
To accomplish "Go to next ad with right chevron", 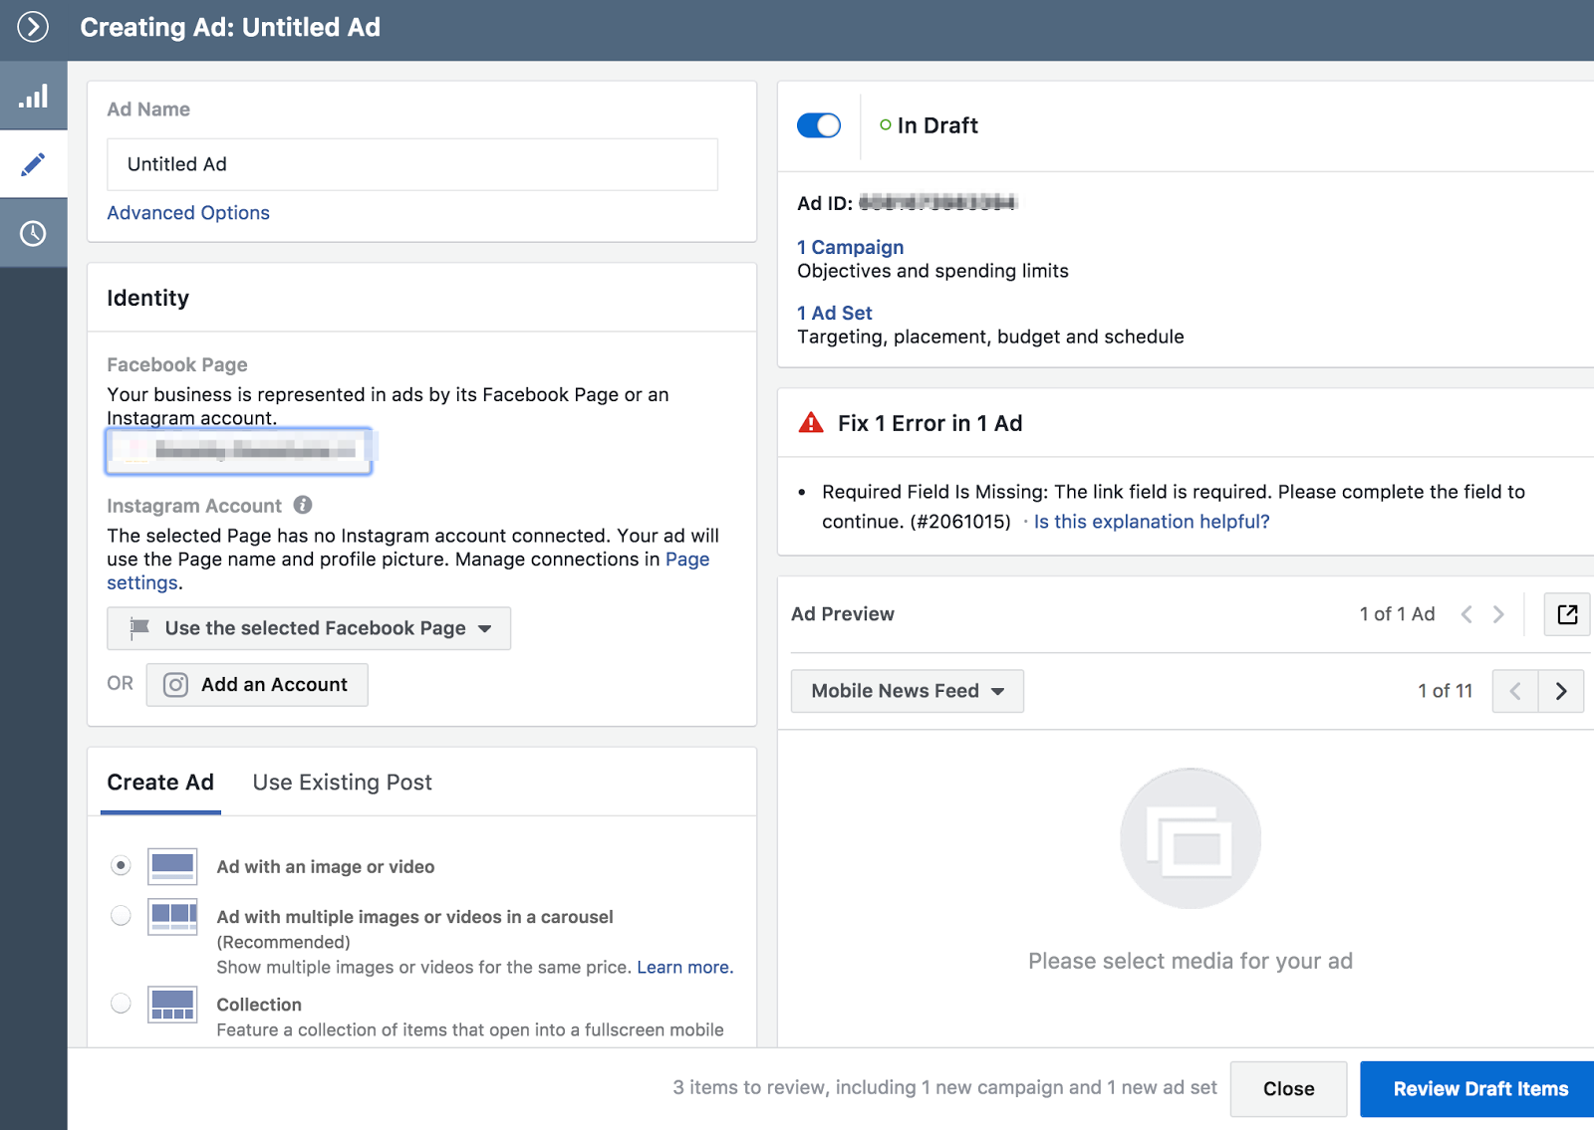I will (1498, 614).
